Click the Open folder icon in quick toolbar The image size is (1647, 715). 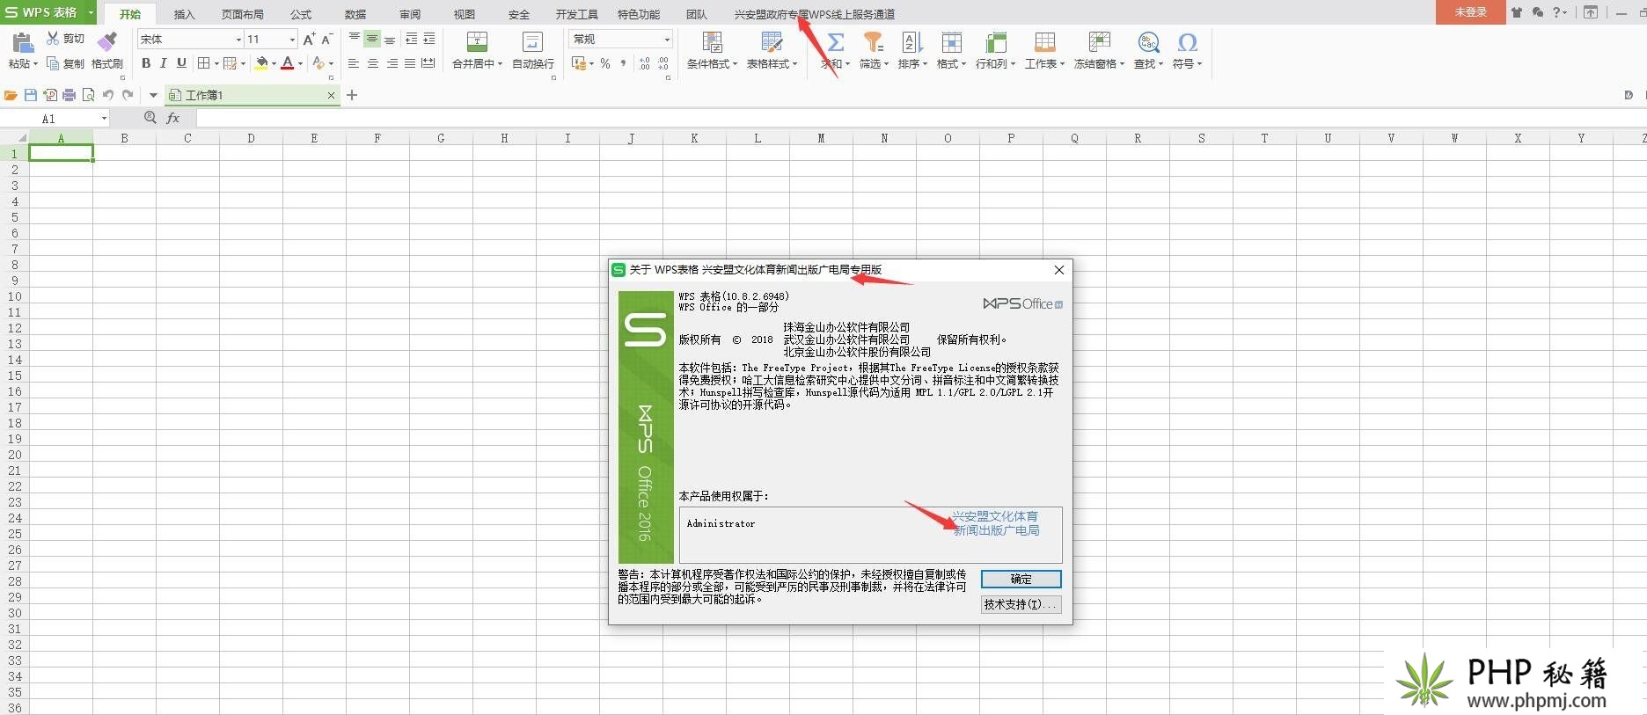point(11,95)
